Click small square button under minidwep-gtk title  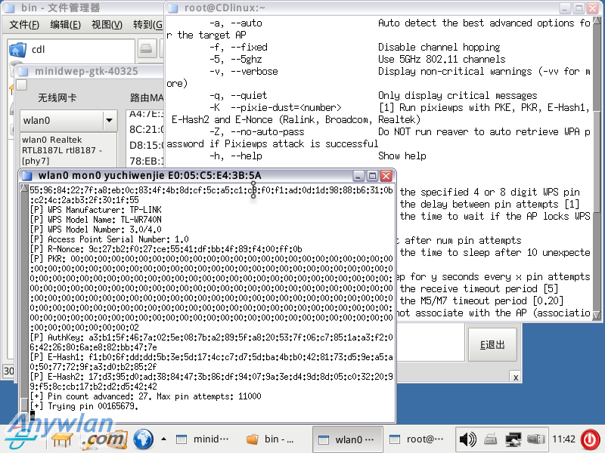coord(22,85)
